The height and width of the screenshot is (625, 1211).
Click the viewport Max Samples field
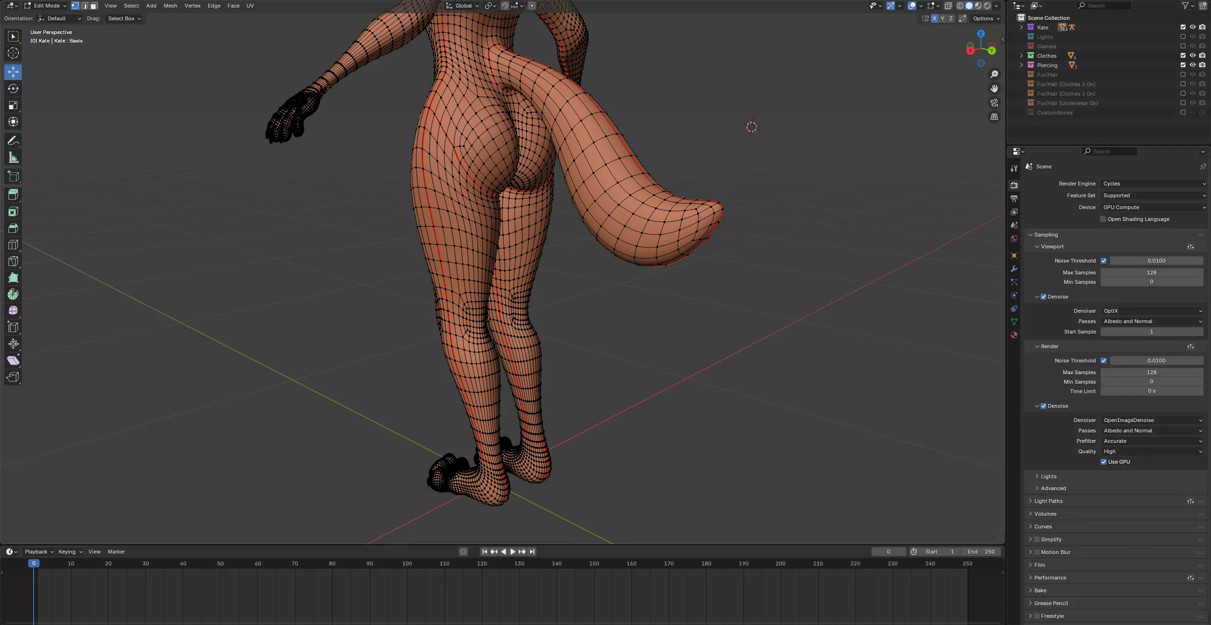[1151, 273]
